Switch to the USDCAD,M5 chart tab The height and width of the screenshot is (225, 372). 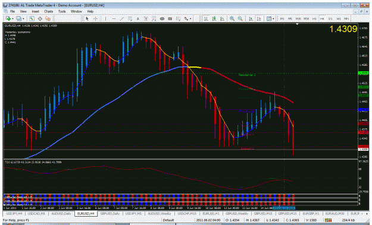click(36, 213)
